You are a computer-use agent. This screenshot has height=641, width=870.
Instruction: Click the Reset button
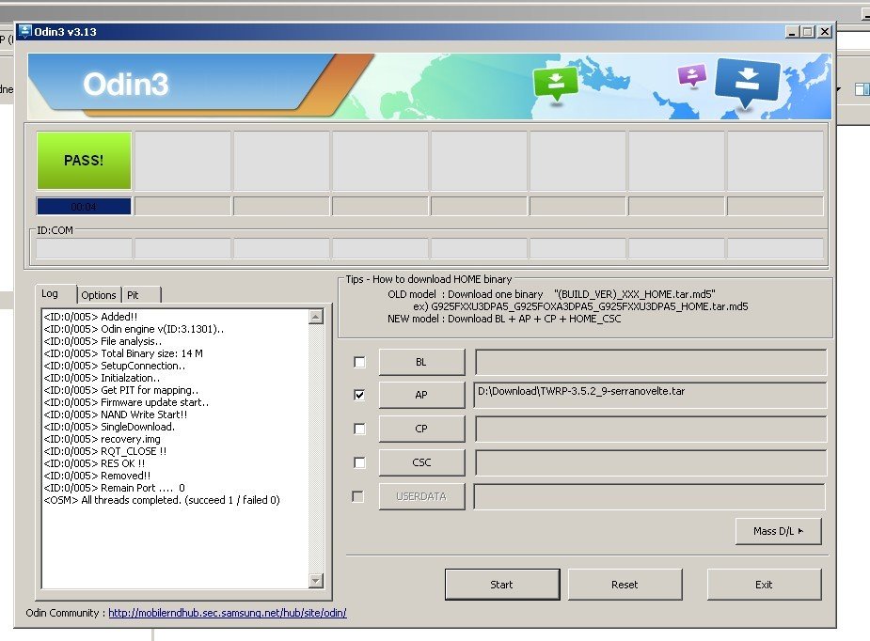tap(625, 585)
